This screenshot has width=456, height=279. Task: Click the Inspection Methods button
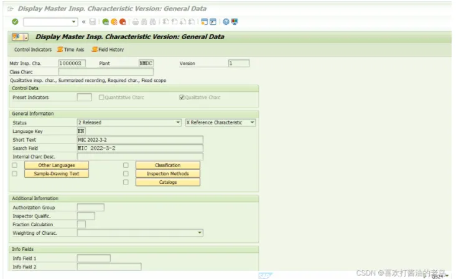click(168, 173)
